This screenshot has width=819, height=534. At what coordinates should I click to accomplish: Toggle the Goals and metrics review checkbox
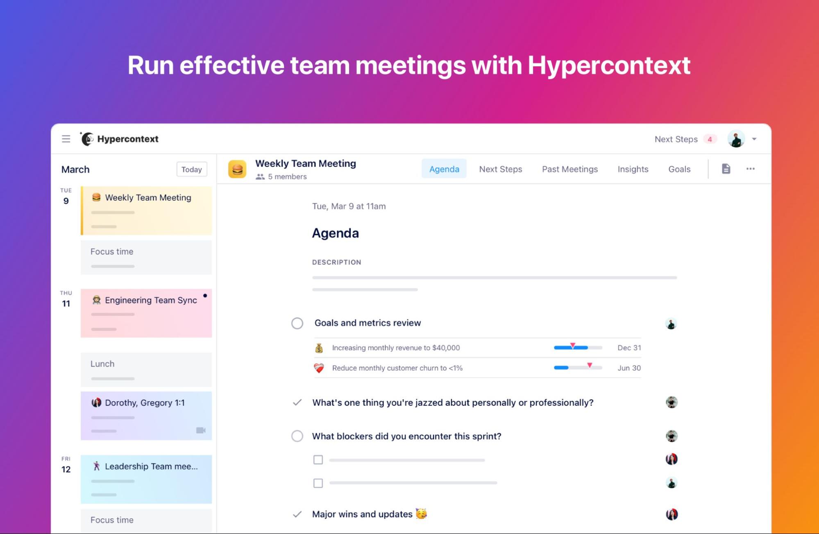(x=297, y=323)
